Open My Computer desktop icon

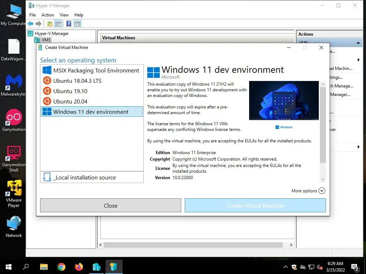coord(13,14)
